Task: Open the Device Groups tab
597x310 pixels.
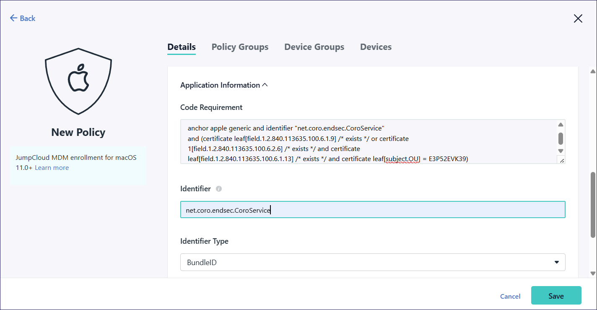Action: point(314,47)
